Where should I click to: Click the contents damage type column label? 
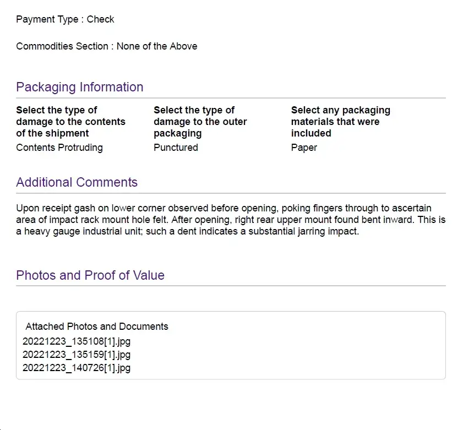click(70, 122)
